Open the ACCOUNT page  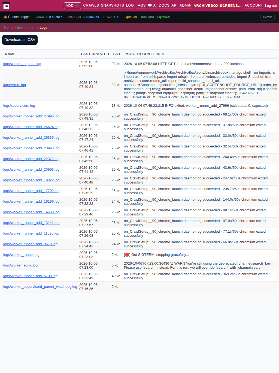pos(254,5)
